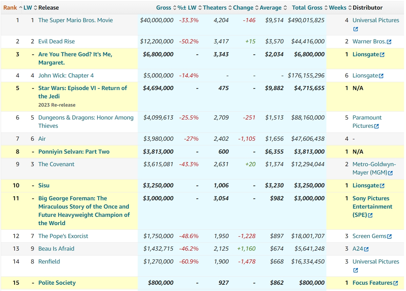This screenshot has width=406, height=291.
Task: Select the $862 average for Polite Society
Action: [277, 283]
